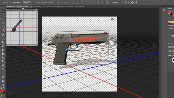
Task: Select the Quick Selection tool
Action: (3, 23)
